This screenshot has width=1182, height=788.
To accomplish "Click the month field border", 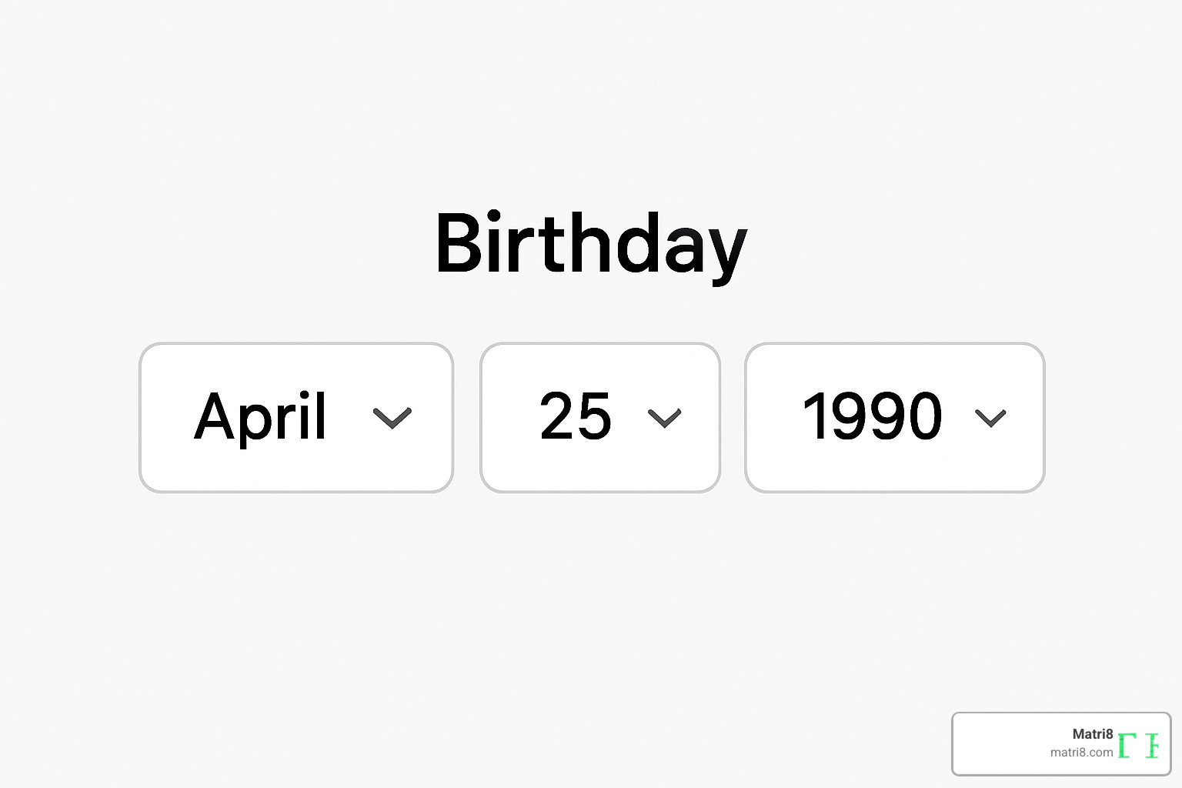I will 295,347.
